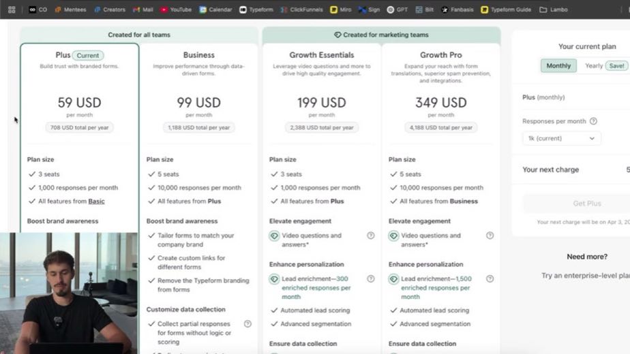Open the Mentees bookmark

[71, 10]
